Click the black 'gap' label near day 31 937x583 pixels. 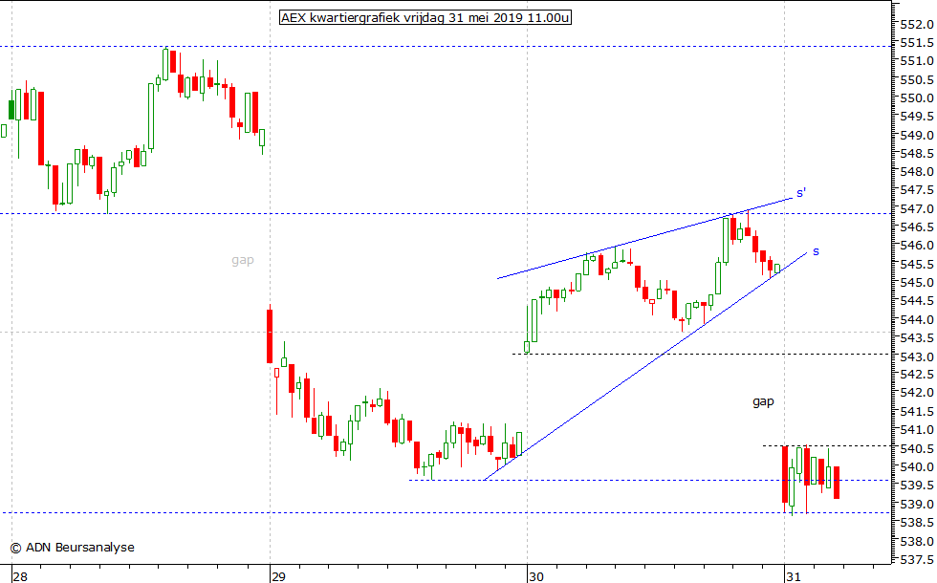763,401
